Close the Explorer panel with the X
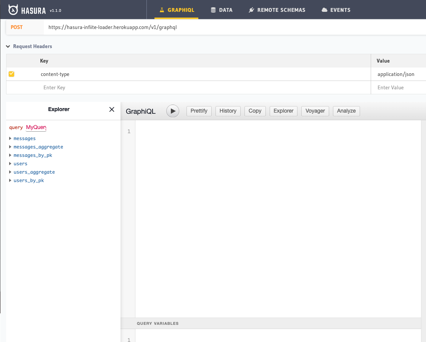Screen dimensions: 426x342 pos(112,110)
